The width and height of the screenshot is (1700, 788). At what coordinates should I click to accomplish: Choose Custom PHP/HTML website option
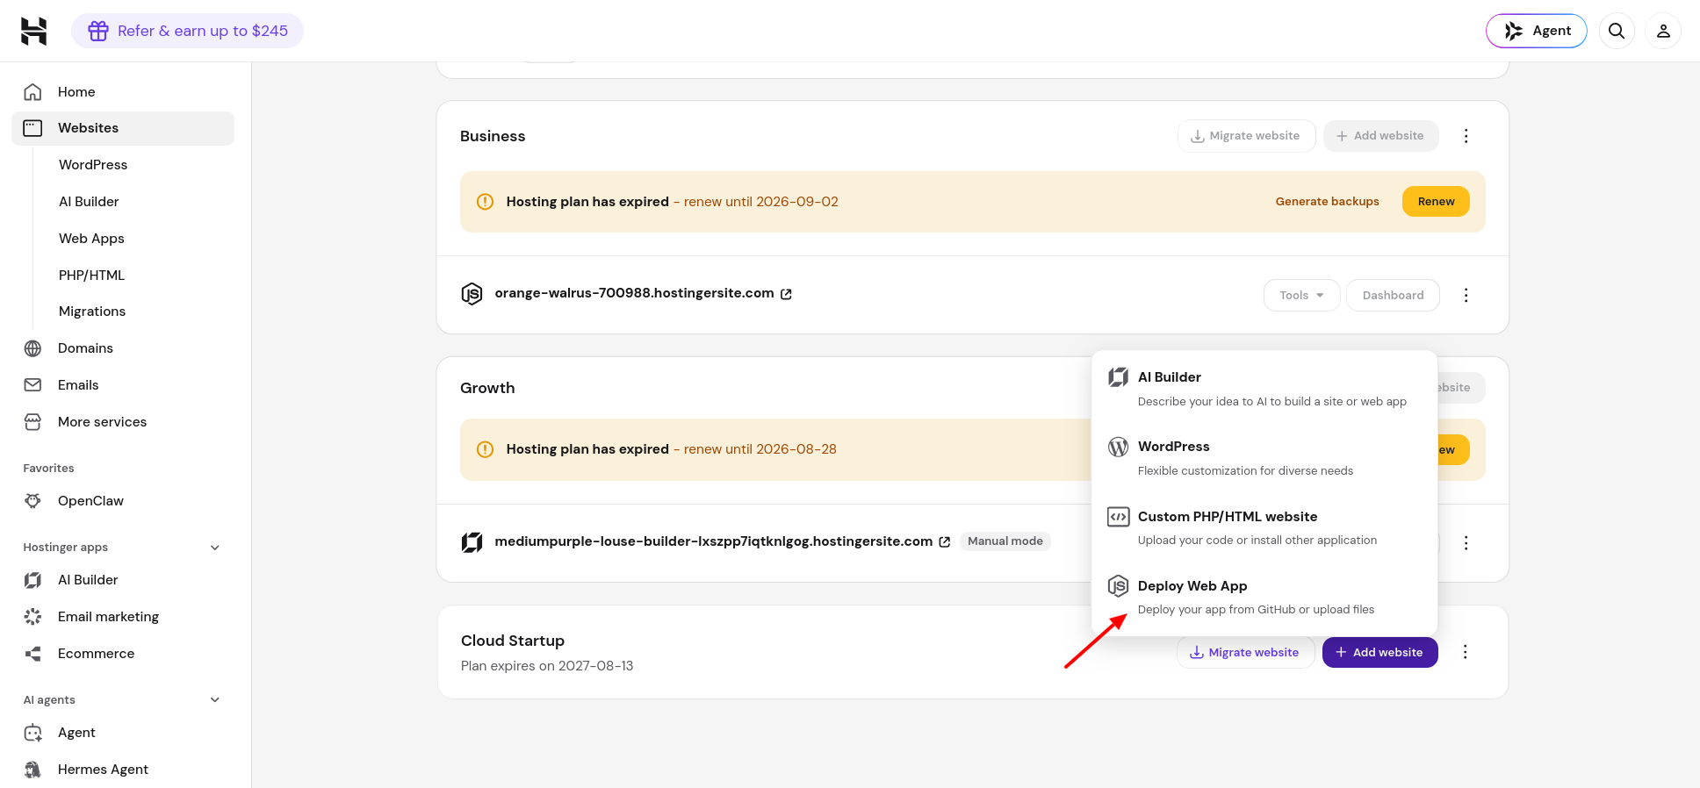coord(1264,527)
